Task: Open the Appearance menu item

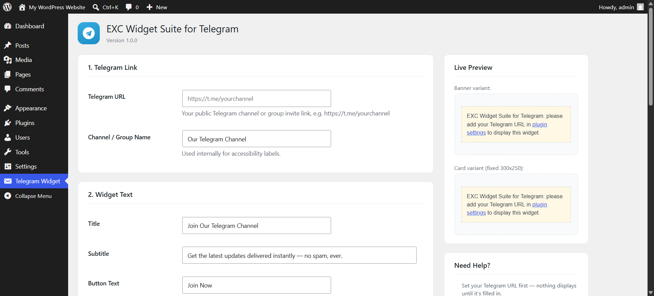Action: pos(31,108)
